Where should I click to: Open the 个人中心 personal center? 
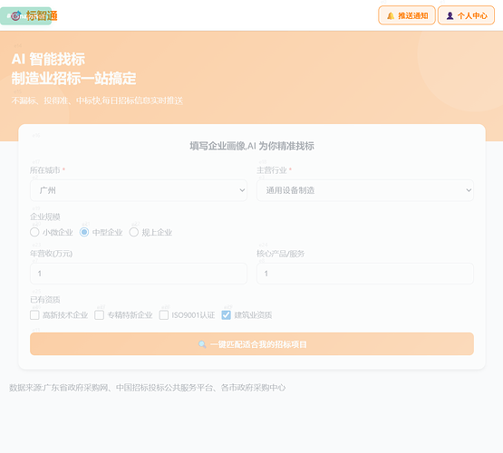pyautogui.click(x=466, y=15)
